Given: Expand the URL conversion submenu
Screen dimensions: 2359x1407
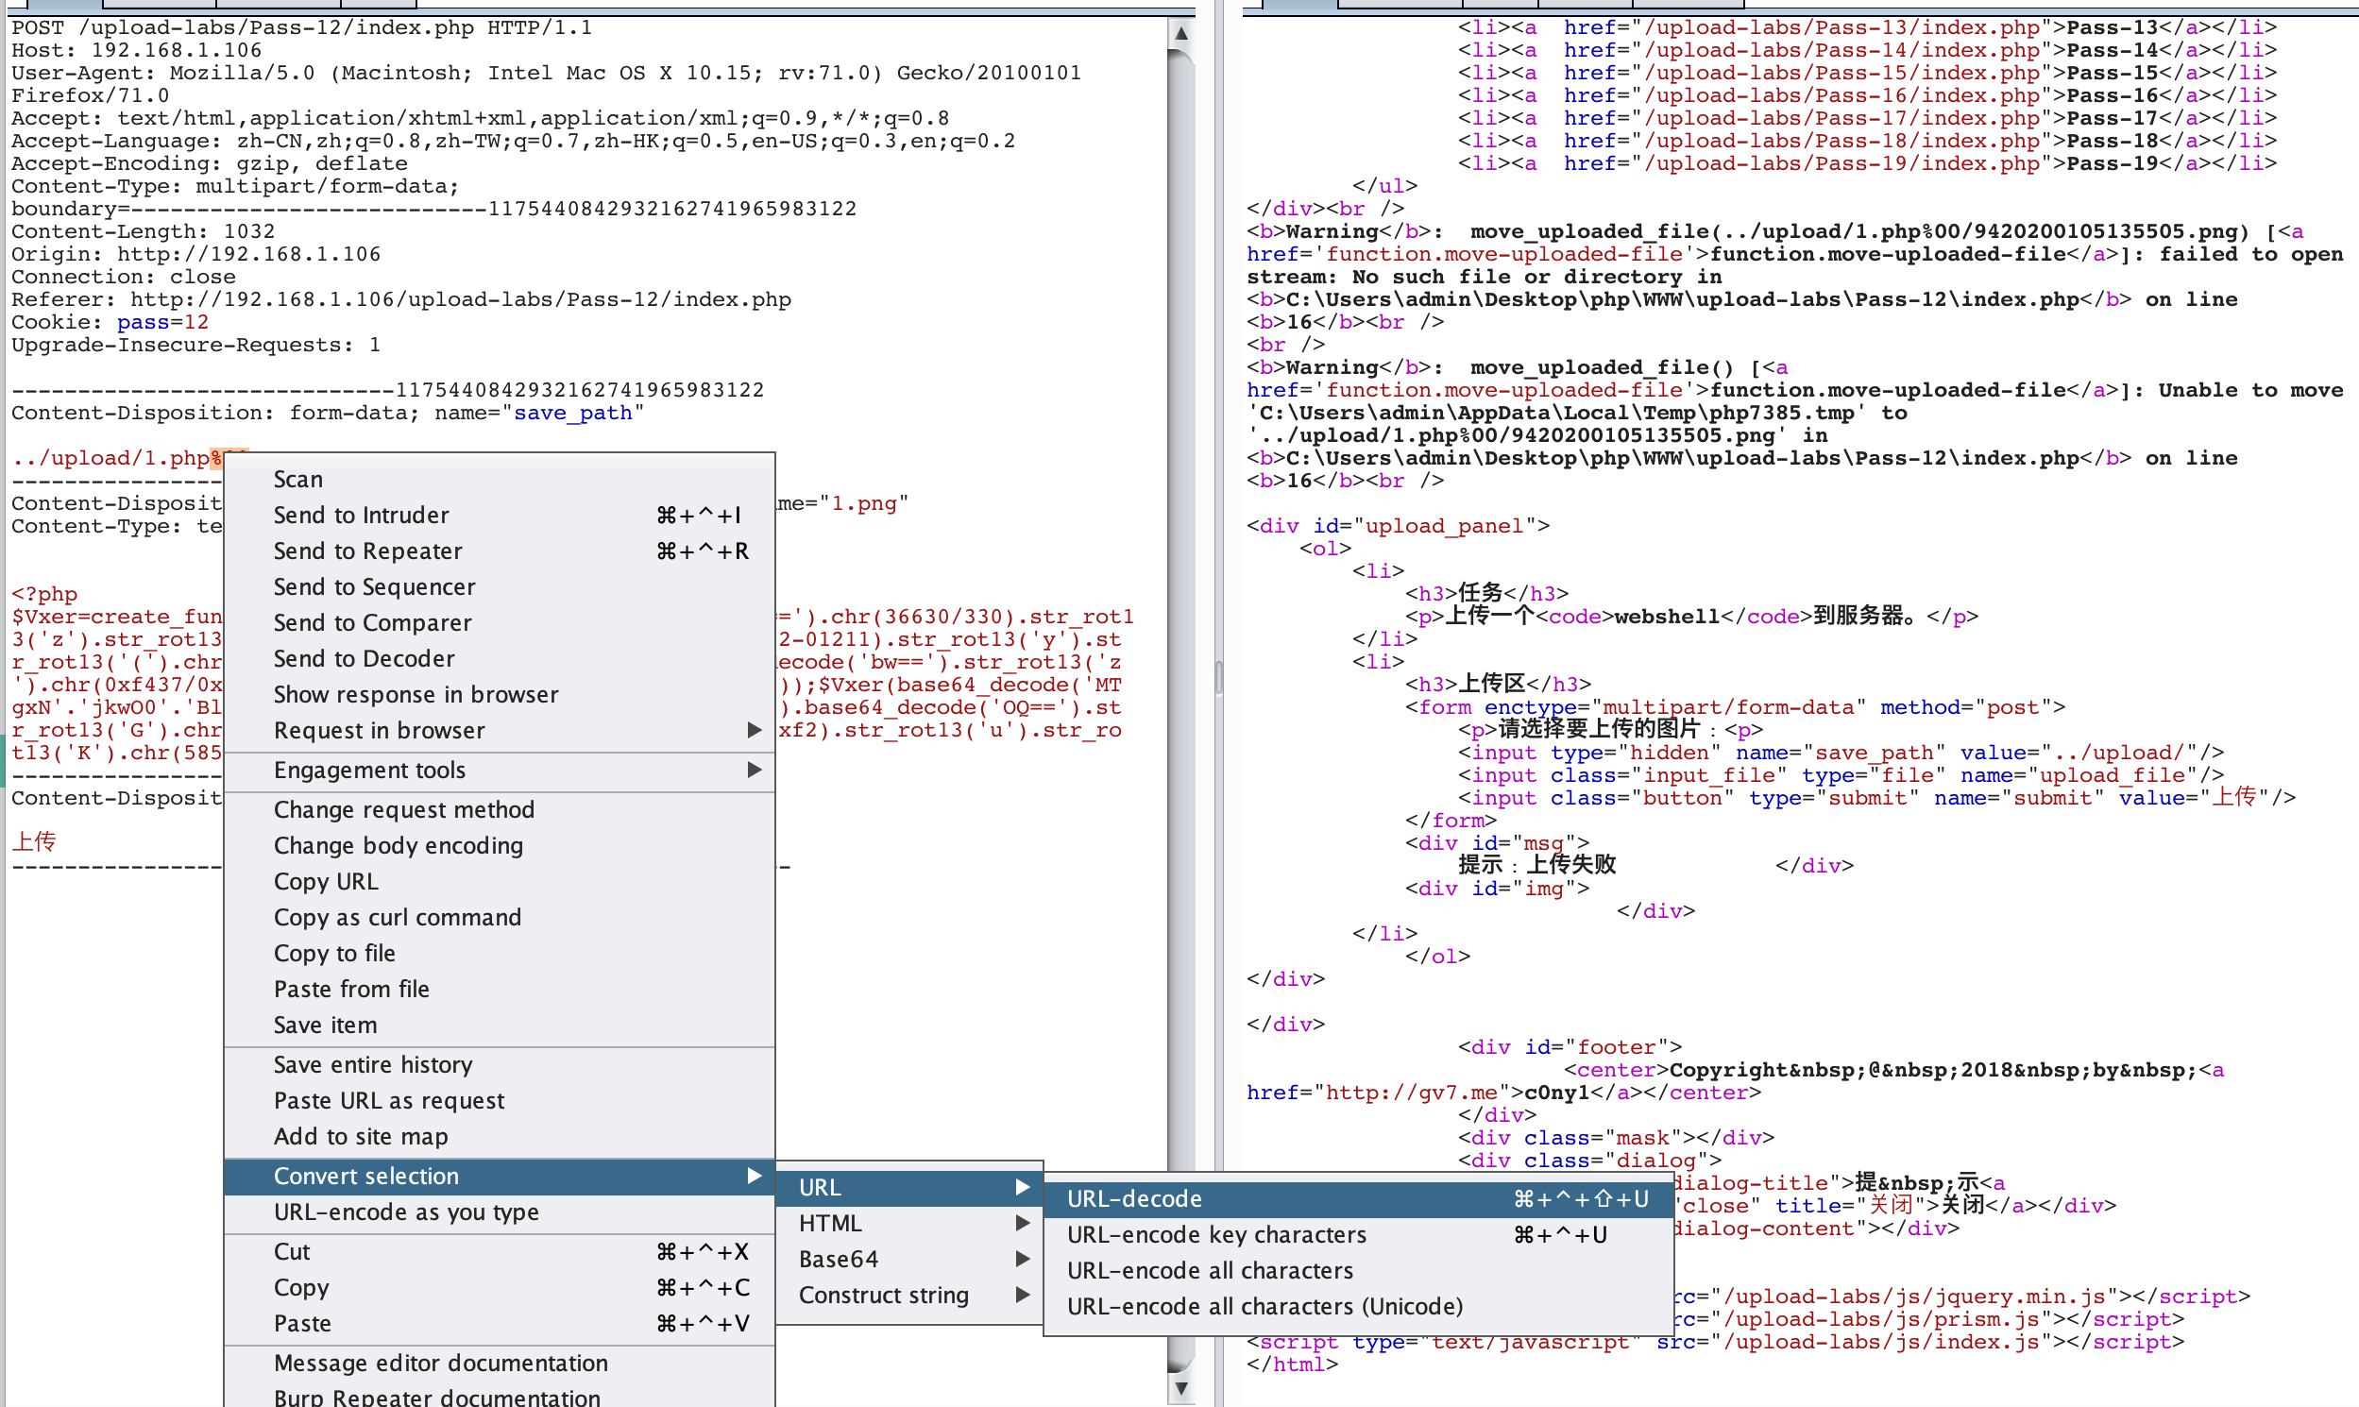Looking at the screenshot, I should (x=909, y=1188).
